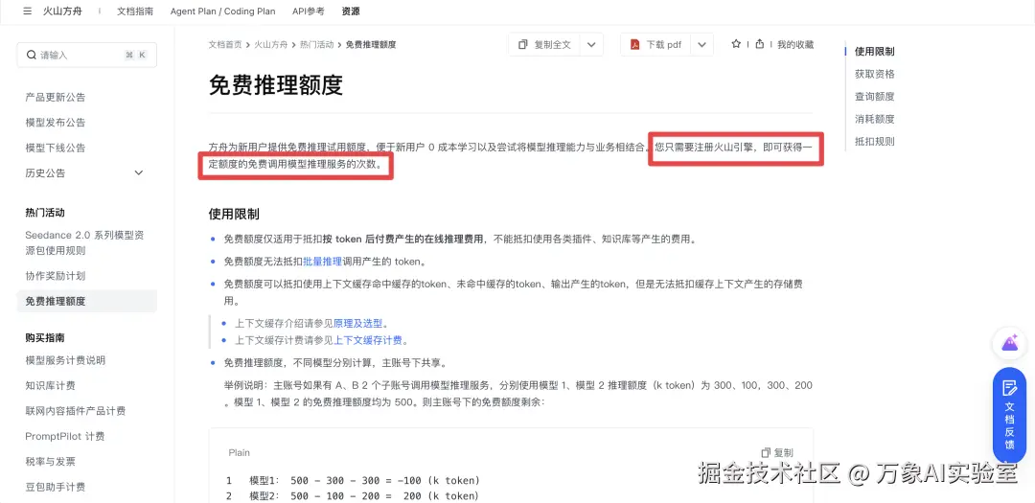Select 免费推理额度 sidebar item
The image size is (1035, 503).
(x=86, y=301)
